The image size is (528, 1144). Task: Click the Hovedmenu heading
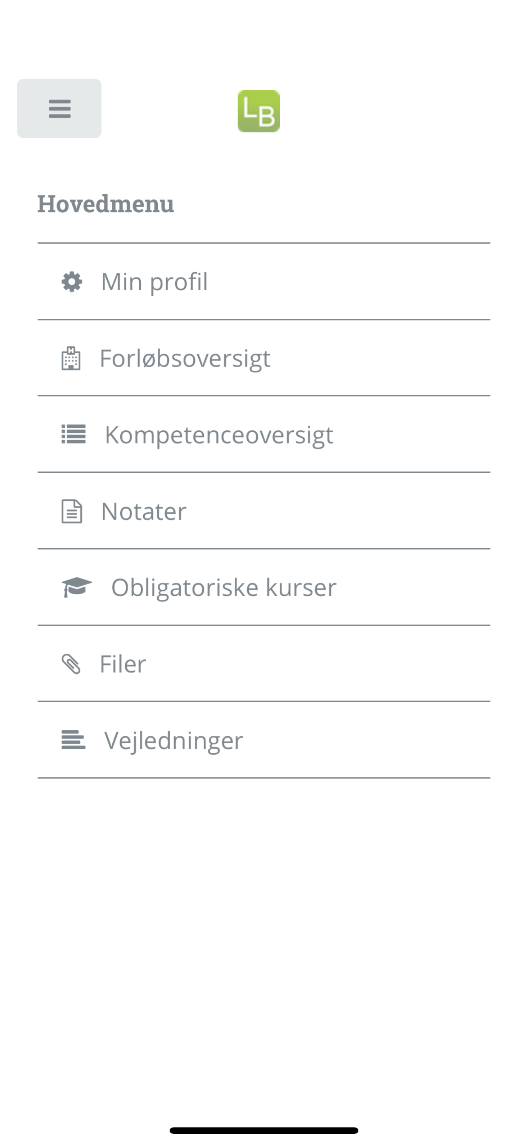tap(105, 204)
